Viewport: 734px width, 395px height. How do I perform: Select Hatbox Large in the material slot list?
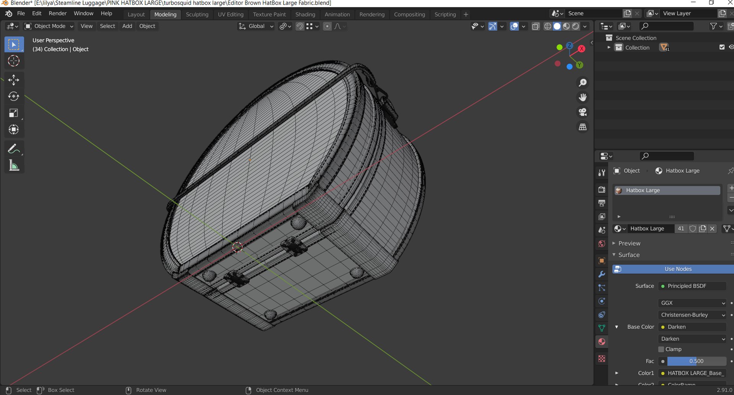click(667, 190)
